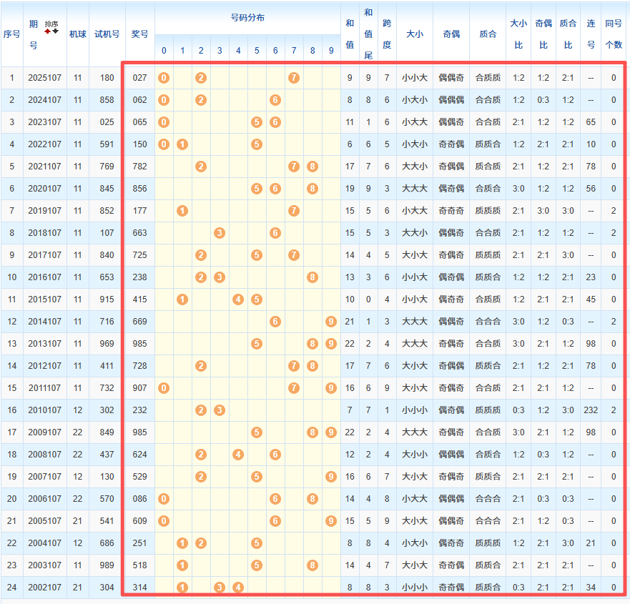The width and height of the screenshot is (630, 604).
Task: Select the 奖号 column header
Action: pos(140,34)
